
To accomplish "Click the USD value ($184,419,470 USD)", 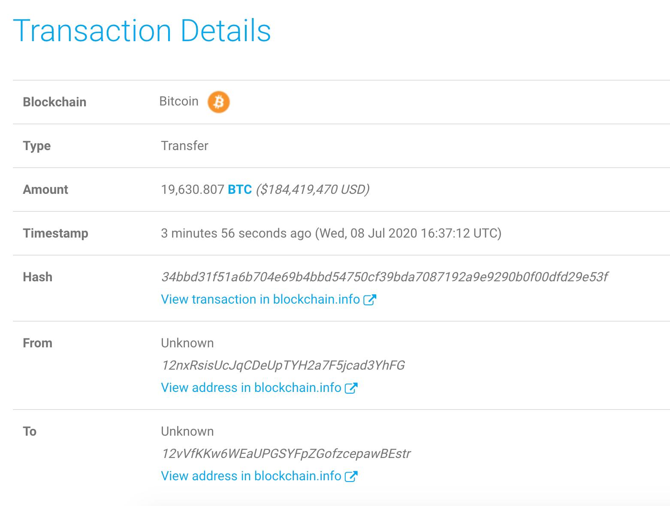I will point(313,189).
